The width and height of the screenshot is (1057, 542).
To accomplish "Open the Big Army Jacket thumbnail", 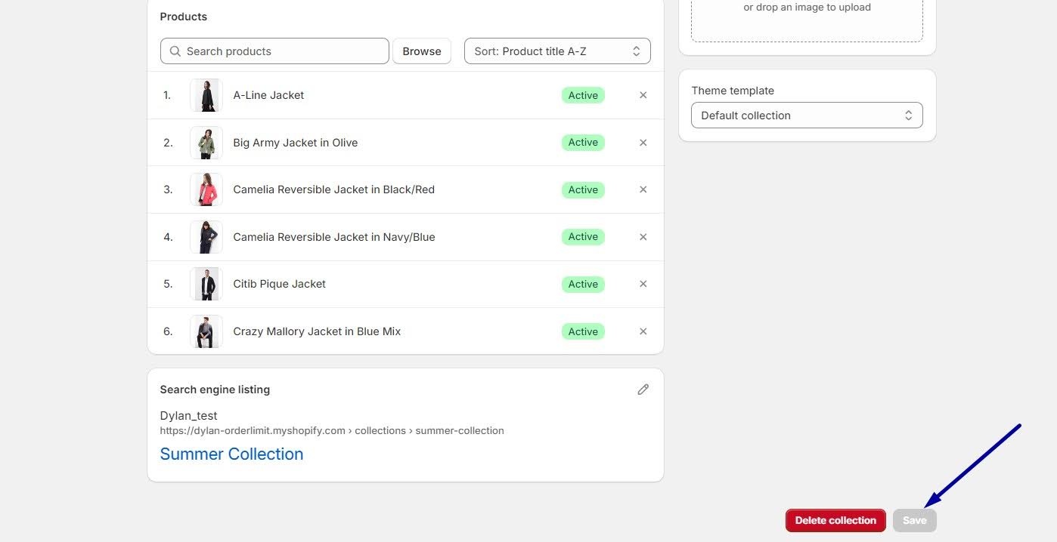I will pos(206,143).
